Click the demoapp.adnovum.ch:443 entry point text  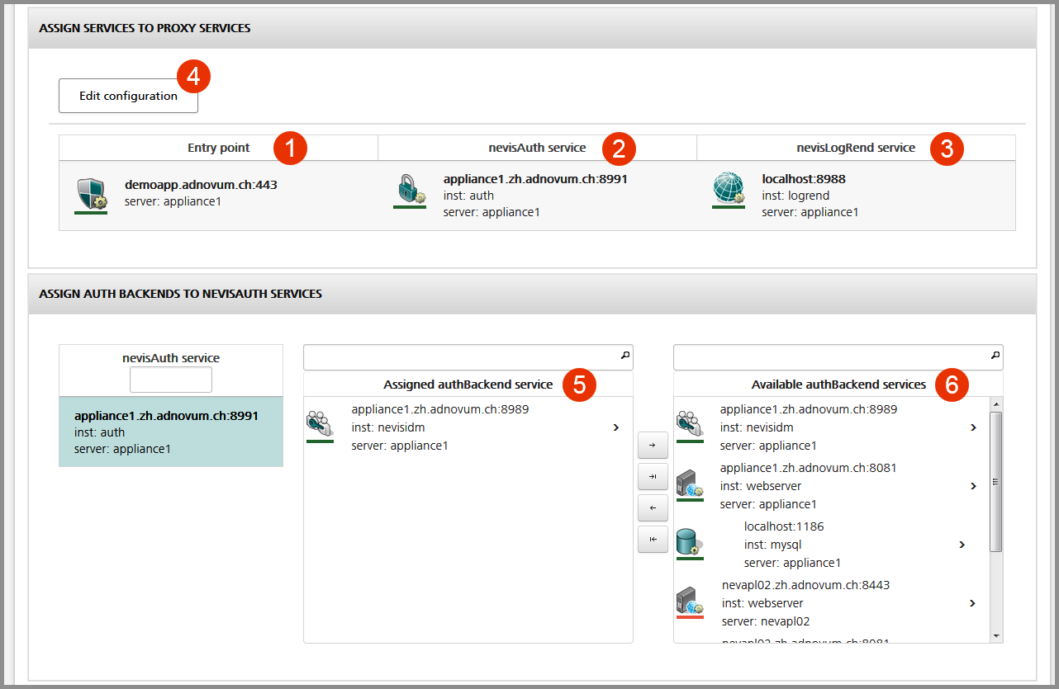coord(201,185)
